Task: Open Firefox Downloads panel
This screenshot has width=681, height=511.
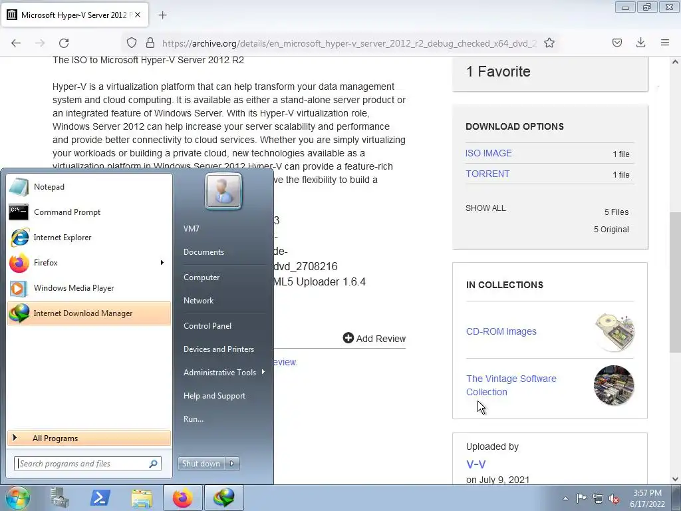Action: [x=640, y=43]
